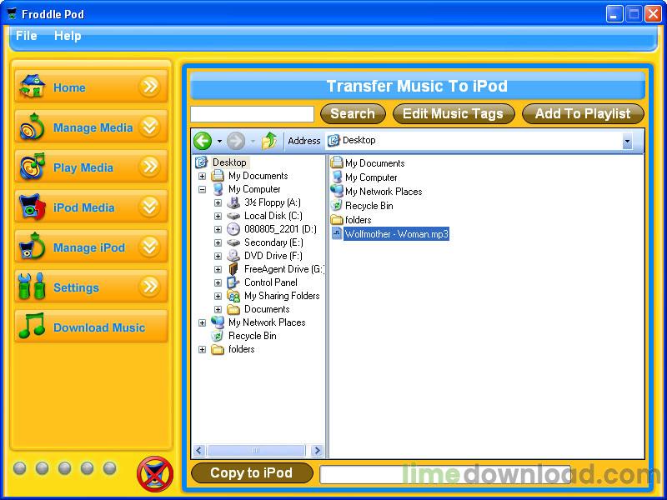Expand the tree's folders node
The width and height of the screenshot is (667, 500).
coord(202,349)
